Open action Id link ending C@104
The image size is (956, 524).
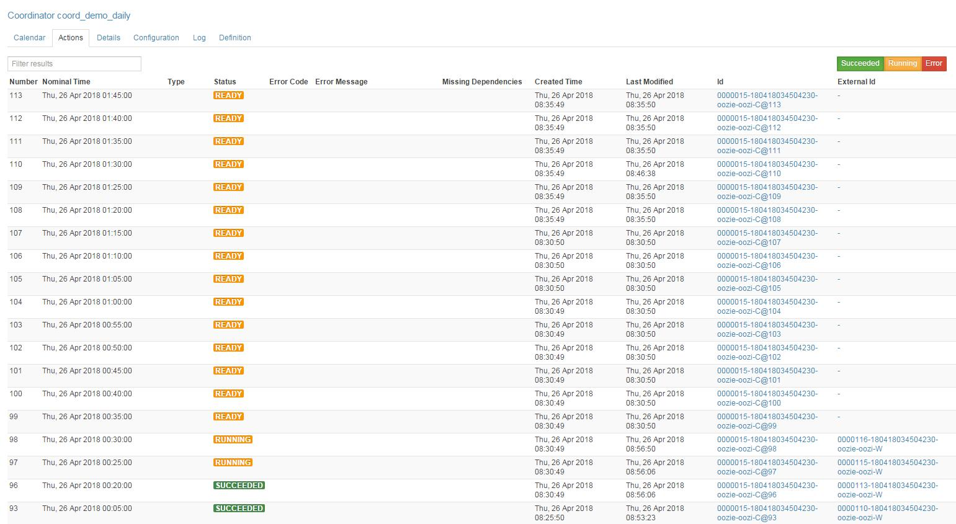point(767,307)
